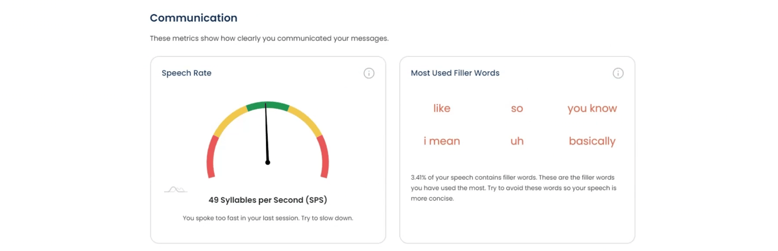Click the Communication section heading
778x251 pixels.
click(x=194, y=18)
